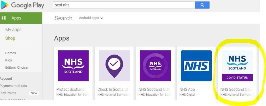The height and width of the screenshot is (106, 266).
Task: Open the Account link
Action: tap(6, 79)
